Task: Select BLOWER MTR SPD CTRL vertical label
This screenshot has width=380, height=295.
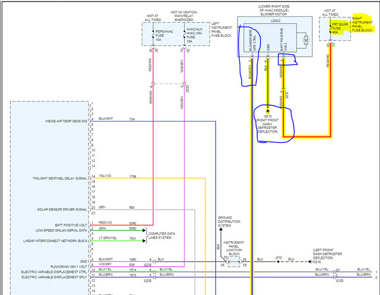Action: click(x=253, y=40)
